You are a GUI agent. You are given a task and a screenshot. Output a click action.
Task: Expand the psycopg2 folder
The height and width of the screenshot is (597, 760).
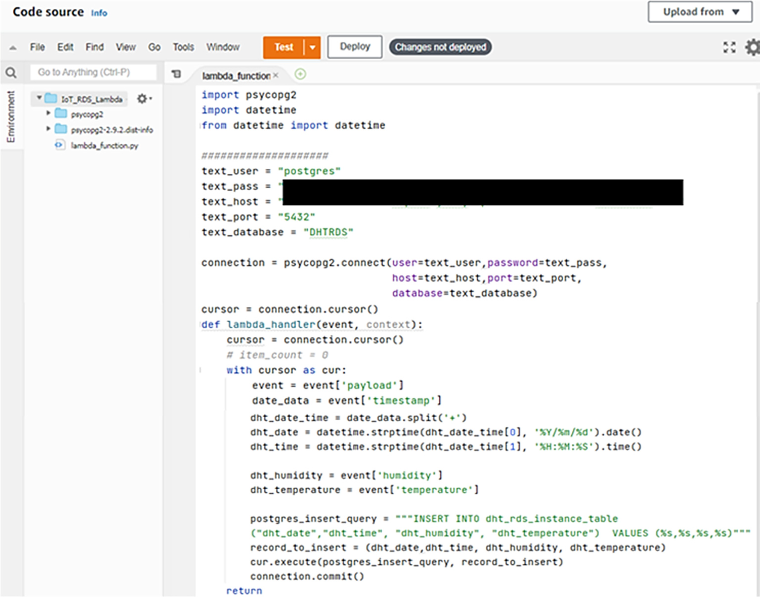click(x=49, y=113)
